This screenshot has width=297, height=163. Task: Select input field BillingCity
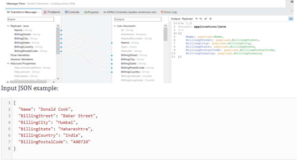coord(26,38)
